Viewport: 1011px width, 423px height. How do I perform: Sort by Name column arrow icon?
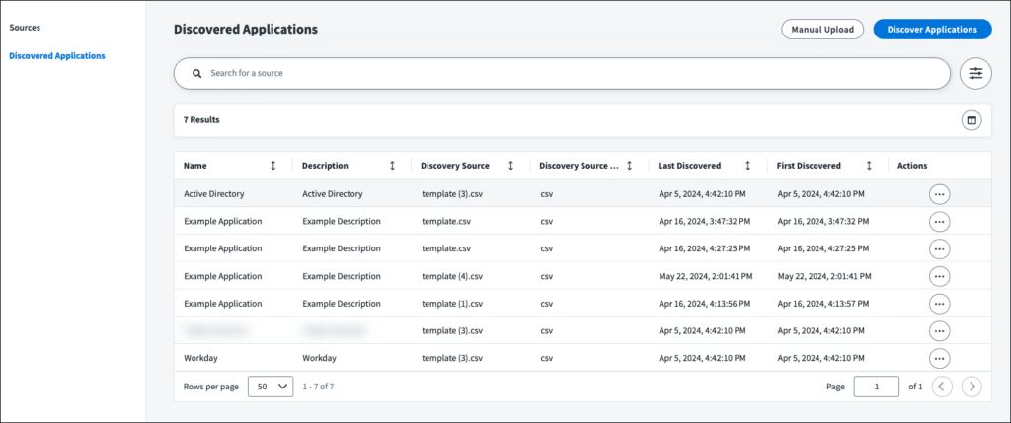click(x=273, y=166)
